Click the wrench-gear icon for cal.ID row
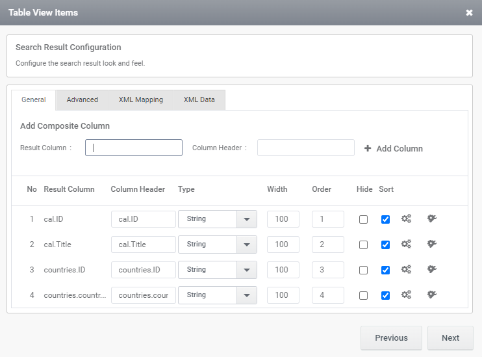 (x=431, y=218)
